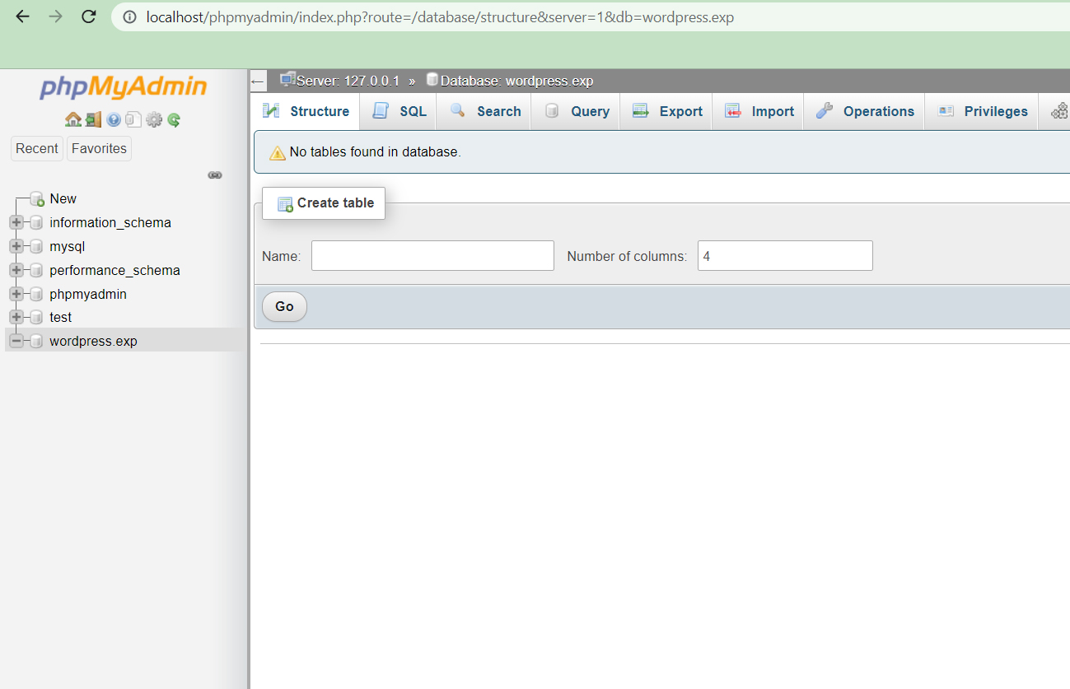Expand the mysql database node
Image resolution: width=1070 pixels, height=689 pixels.
(x=16, y=247)
